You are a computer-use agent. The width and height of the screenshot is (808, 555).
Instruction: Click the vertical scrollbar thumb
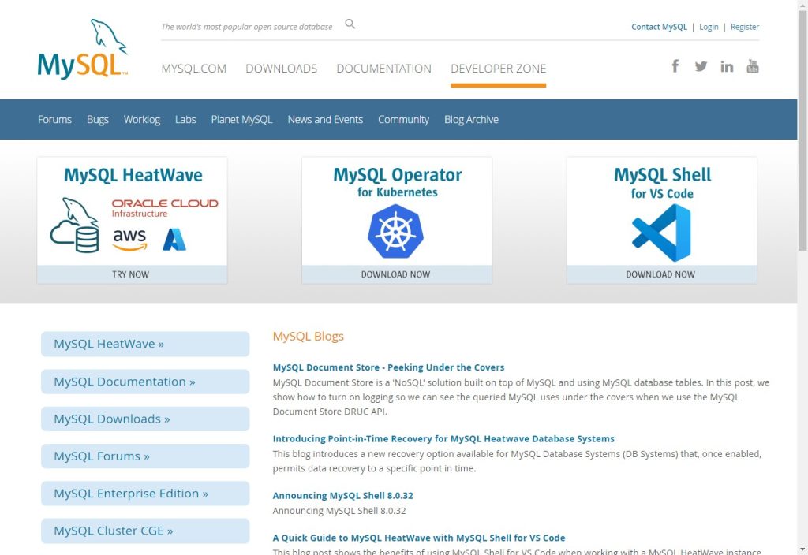click(x=802, y=132)
